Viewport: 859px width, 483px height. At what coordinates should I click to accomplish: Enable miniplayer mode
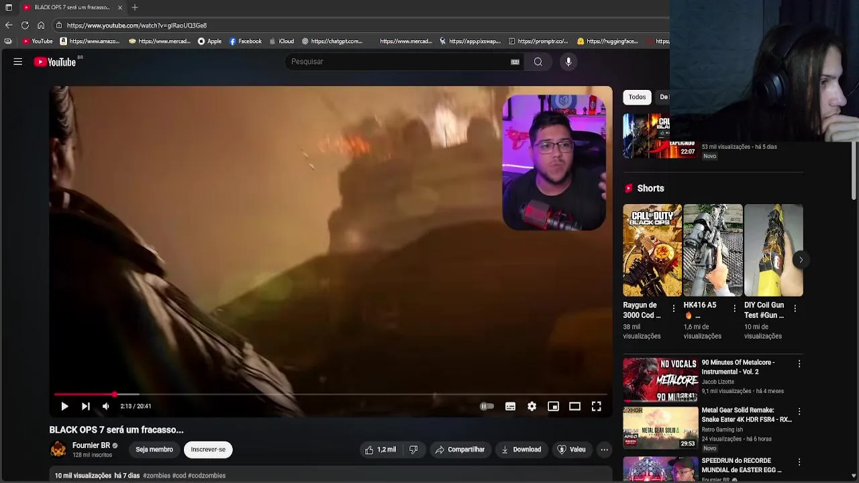click(x=554, y=406)
